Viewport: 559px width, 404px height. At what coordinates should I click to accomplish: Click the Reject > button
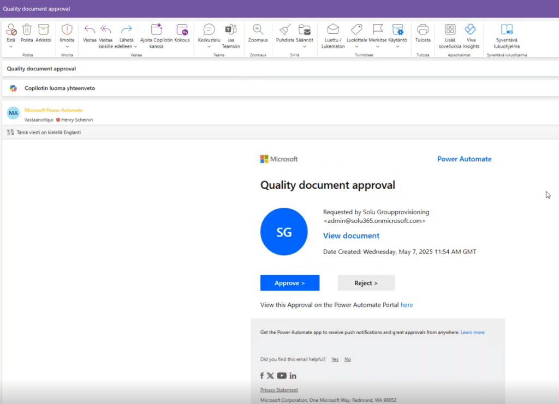click(366, 283)
